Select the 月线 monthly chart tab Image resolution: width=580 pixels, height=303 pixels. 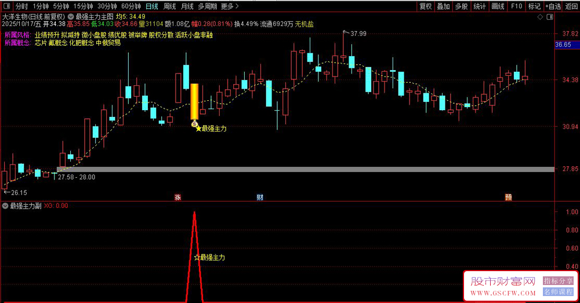(x=187, y=6)
